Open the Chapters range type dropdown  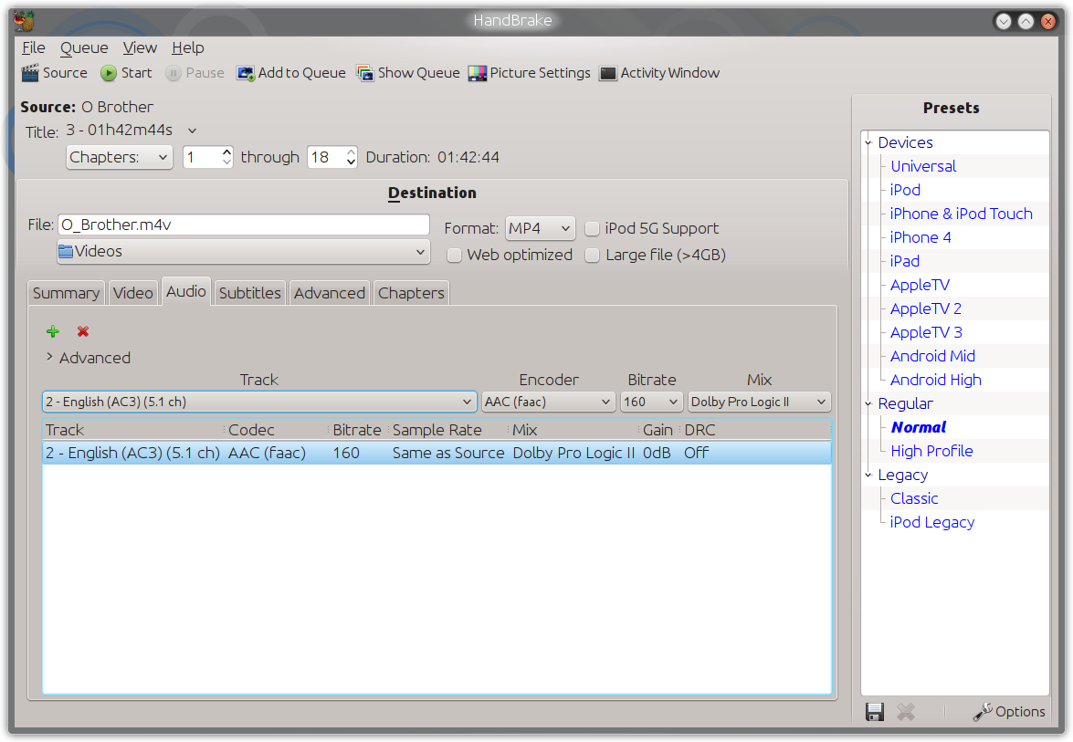pyautogui.click(x=120, y=157)
